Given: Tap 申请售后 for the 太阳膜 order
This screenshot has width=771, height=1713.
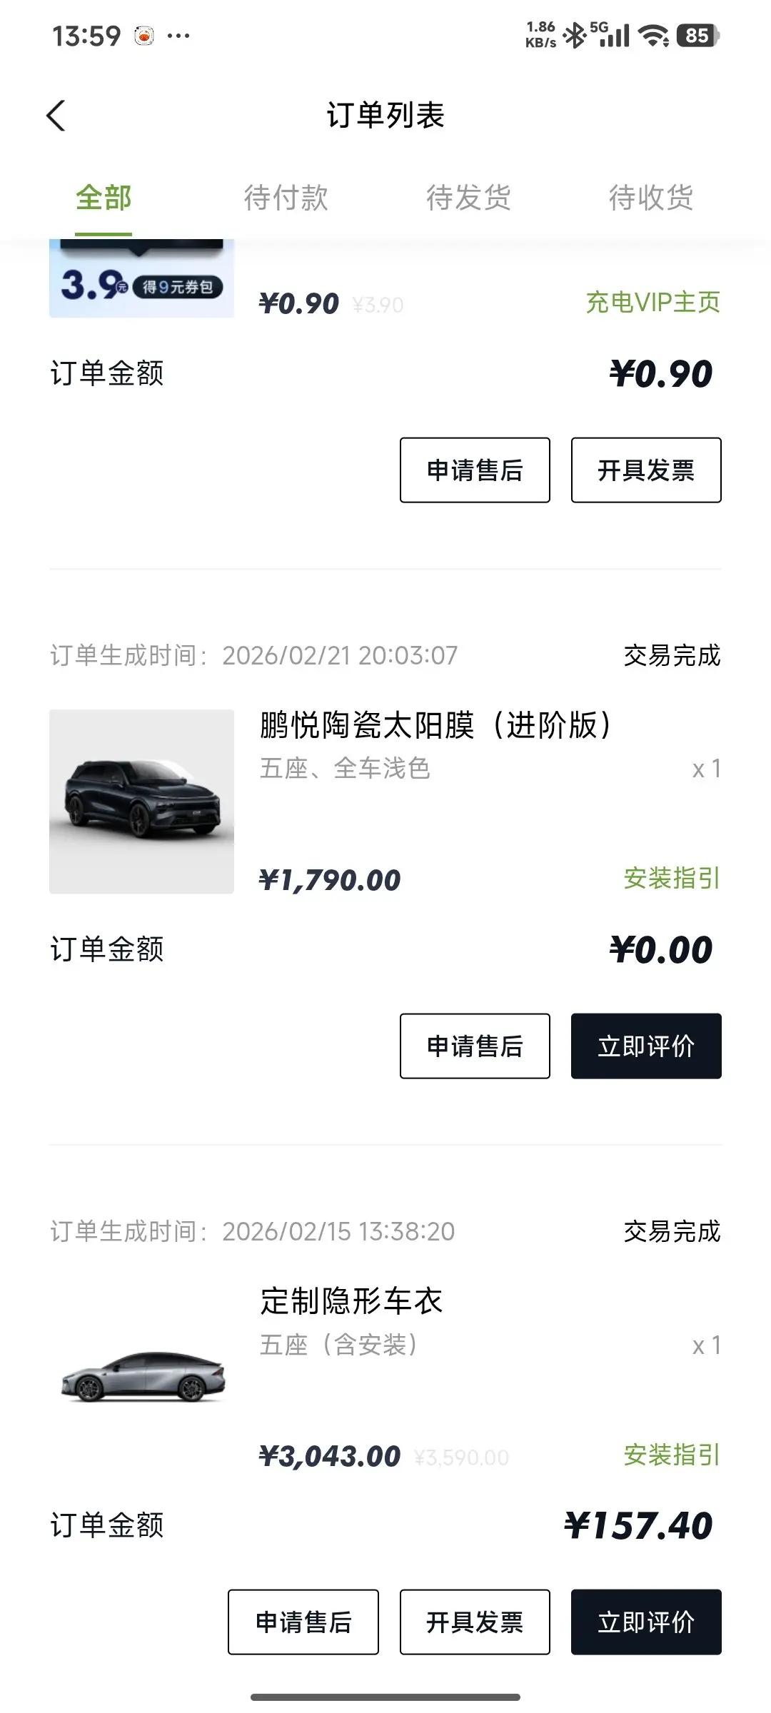Looking at the screenshot, I should click(475, 1046).
